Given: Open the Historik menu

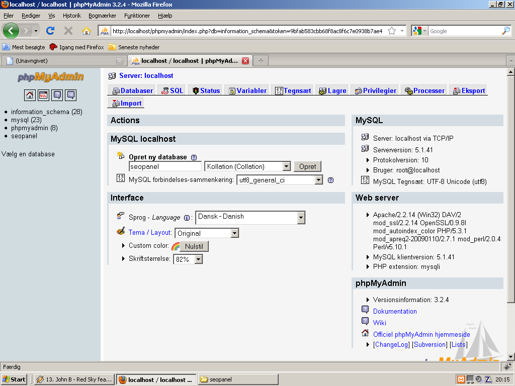Looking at the screenshot, I should coord(71,16).
